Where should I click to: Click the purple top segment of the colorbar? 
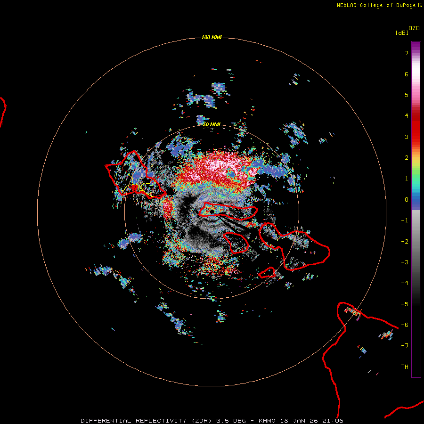416,47
